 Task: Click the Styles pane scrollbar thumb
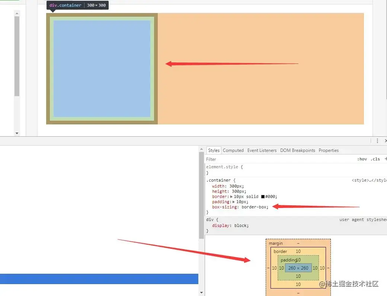(201, 195)
